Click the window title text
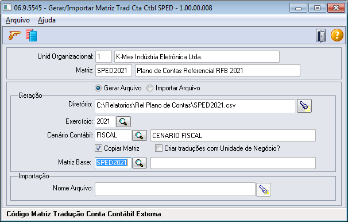This screenshot has height=222, width=348. [113, 8]
